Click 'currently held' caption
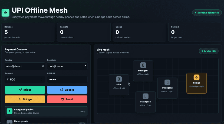The image size is (224, 124). click(67, 37)
